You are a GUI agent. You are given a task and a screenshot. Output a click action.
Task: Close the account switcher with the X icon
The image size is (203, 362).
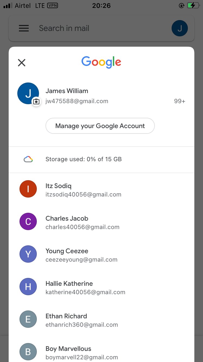pos(22,63)
